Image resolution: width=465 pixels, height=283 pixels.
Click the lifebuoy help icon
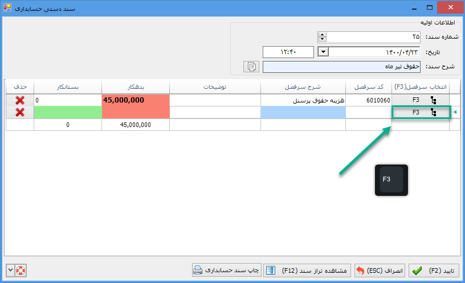point(21,270)
